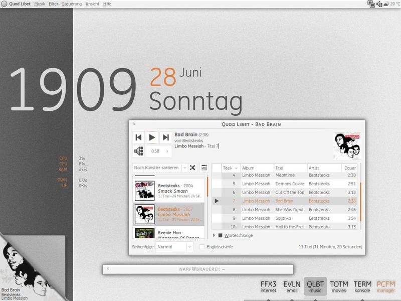Viewport: 401px width, 301px height.
Task: Click the Limbo Messiah cover in album list
Action: click(x=145, y=214)
